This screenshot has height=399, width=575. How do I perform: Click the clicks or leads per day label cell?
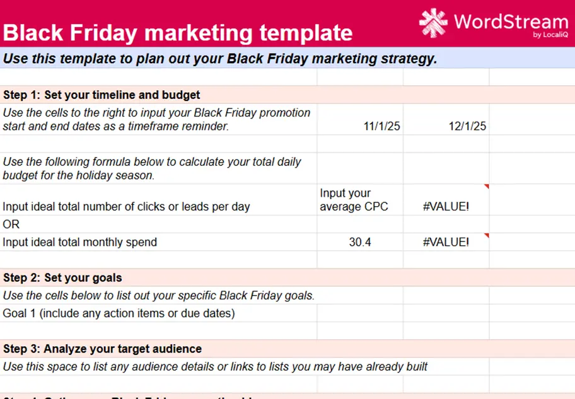pyautogui.click(x=126, y=206)
